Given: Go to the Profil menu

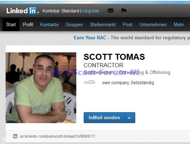Looking at the screenshot, I should click(28, 24).
